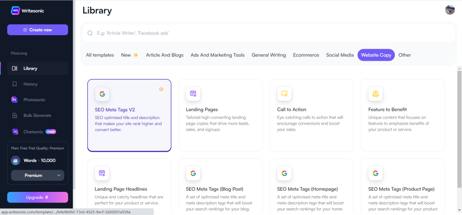Click the Upgrade button

[38, 197]
